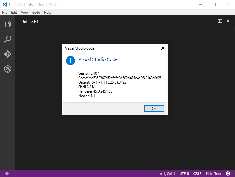
Task: Change the UTF-8 encoding in status bar
Action: (x=184, y=173)
